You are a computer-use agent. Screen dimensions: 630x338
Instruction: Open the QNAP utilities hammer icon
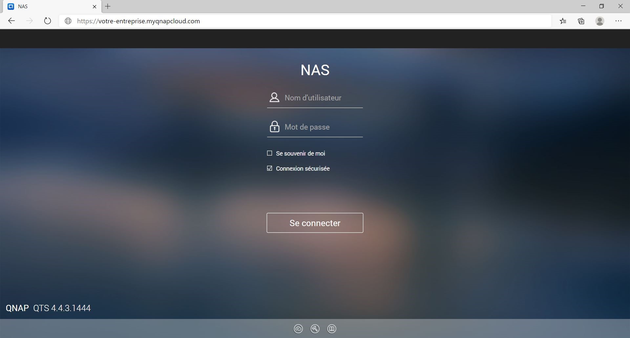315,329
